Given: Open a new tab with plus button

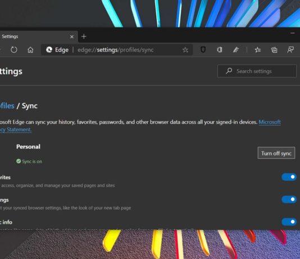Looking at the screenshot, I should click(x=84, y=36).
